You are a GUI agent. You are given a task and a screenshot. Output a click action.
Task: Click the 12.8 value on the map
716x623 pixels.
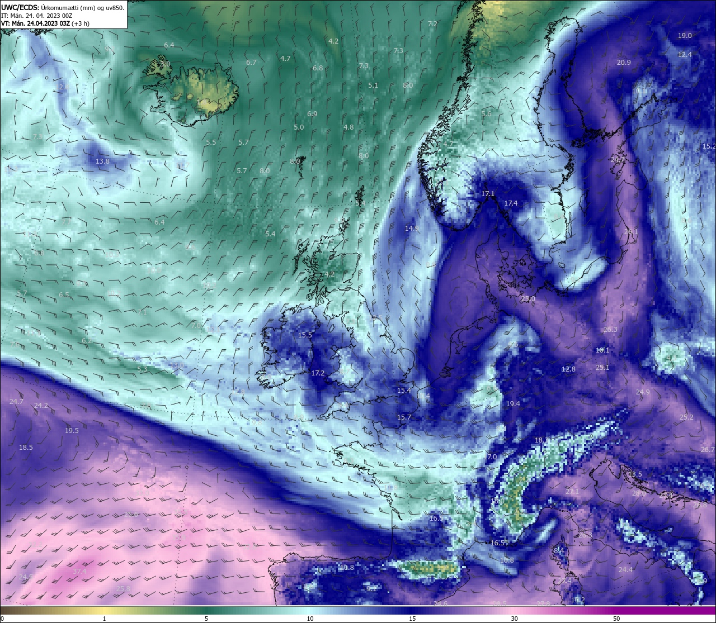pos(568,369)
